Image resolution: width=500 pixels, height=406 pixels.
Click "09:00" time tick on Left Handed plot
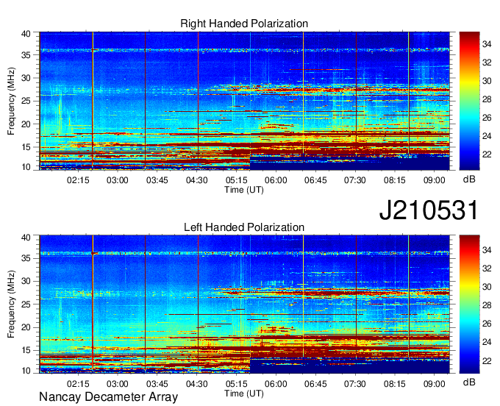(x=434, y=384)
